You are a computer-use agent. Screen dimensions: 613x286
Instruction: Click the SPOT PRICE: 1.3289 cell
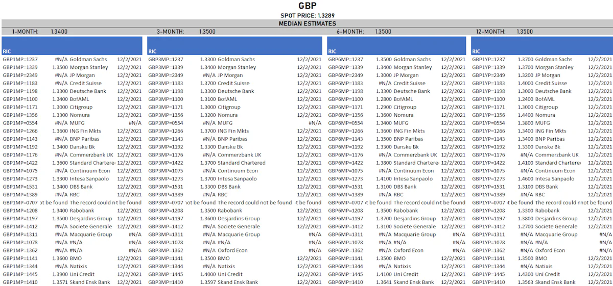[x=308, y=16]
